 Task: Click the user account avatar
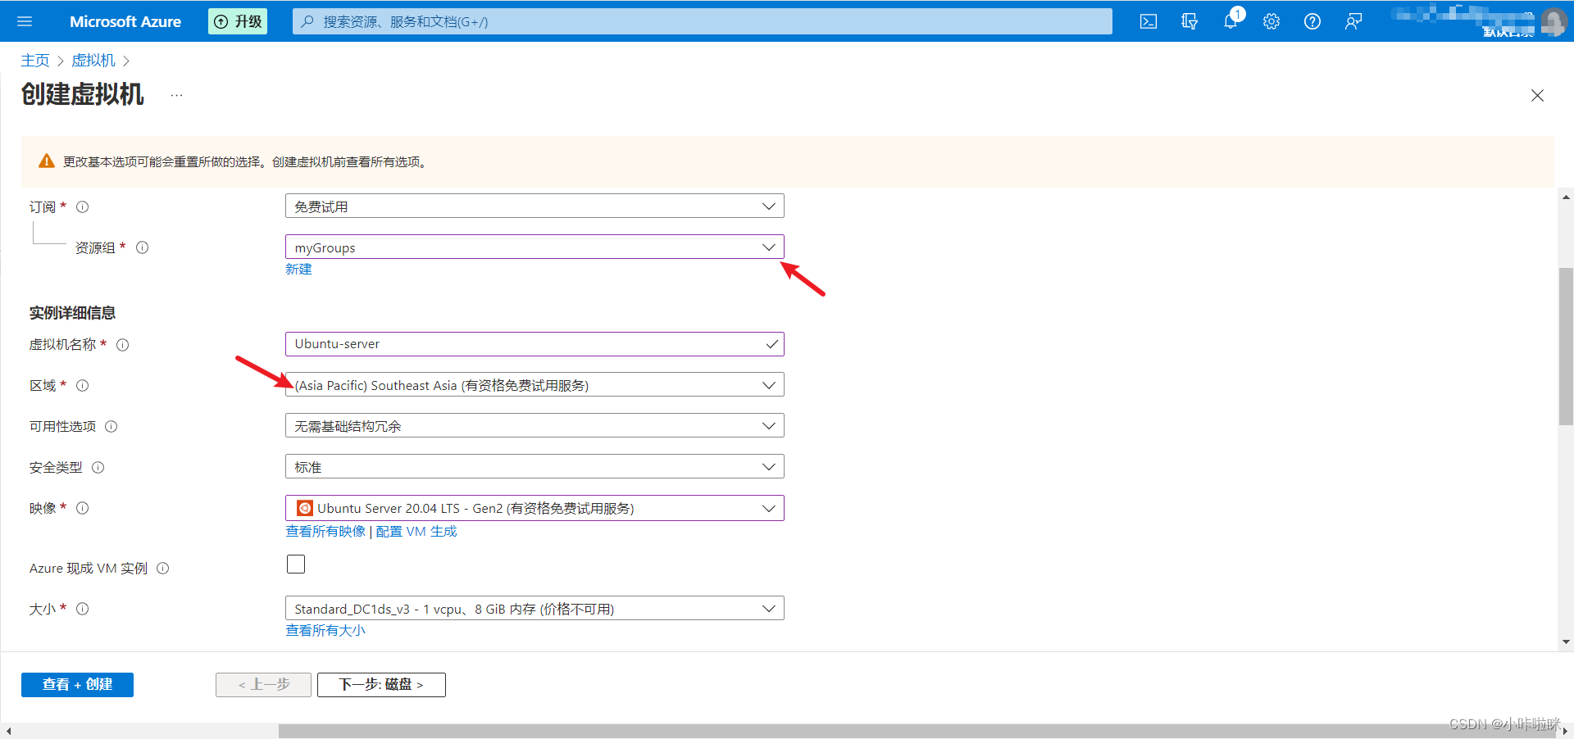(x=1554, y=20)
